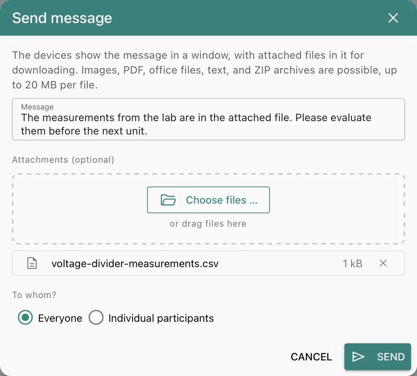
Task: Select the Individual participants radio button
Action: point(96,317)
